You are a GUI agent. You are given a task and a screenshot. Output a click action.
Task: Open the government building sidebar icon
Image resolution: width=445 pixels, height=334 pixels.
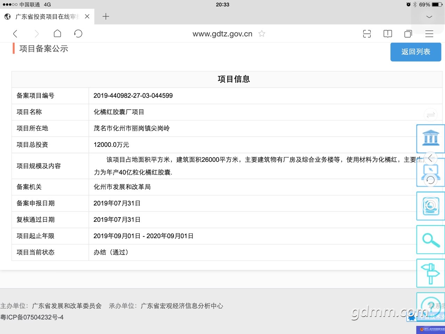[x=431, y=138]
